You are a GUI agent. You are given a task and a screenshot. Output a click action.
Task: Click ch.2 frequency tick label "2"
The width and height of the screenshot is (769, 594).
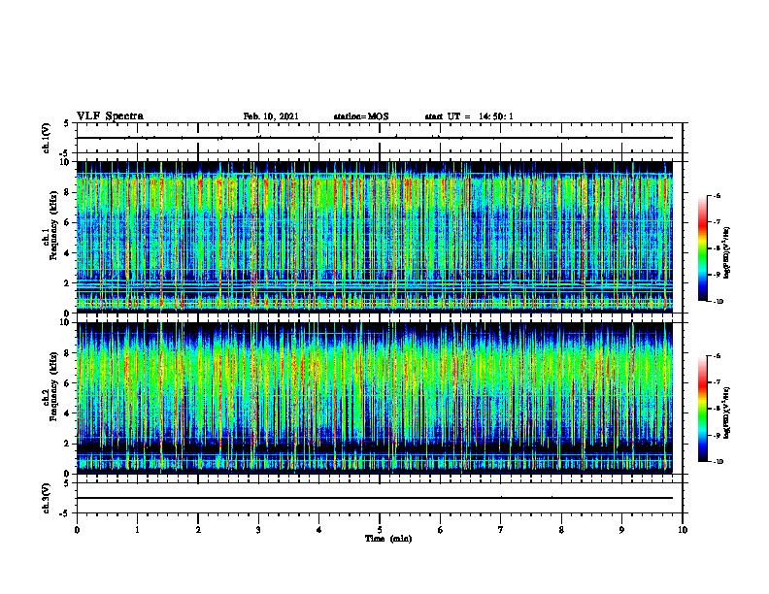(x=68, y=444)
